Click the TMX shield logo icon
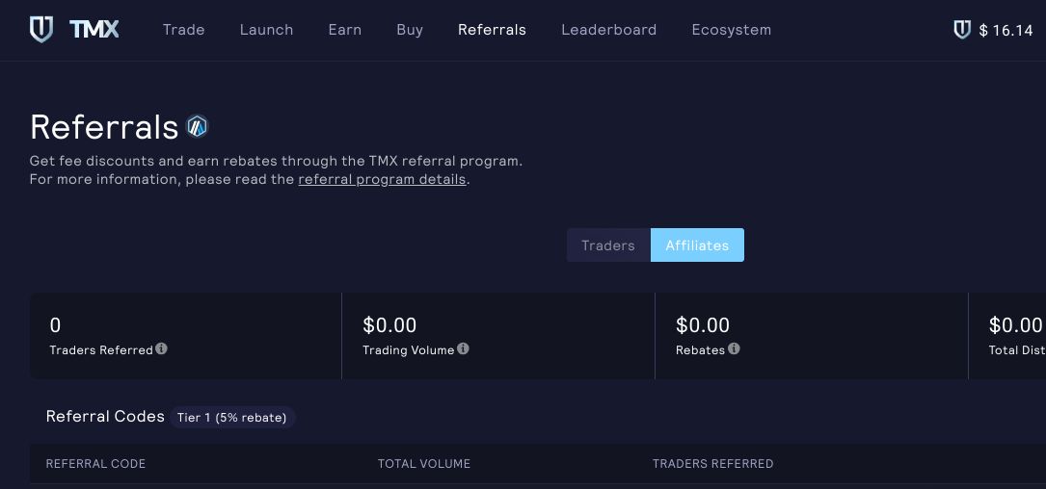The width and height of the screenshot is (1046, 489). [x=41, y=30]
